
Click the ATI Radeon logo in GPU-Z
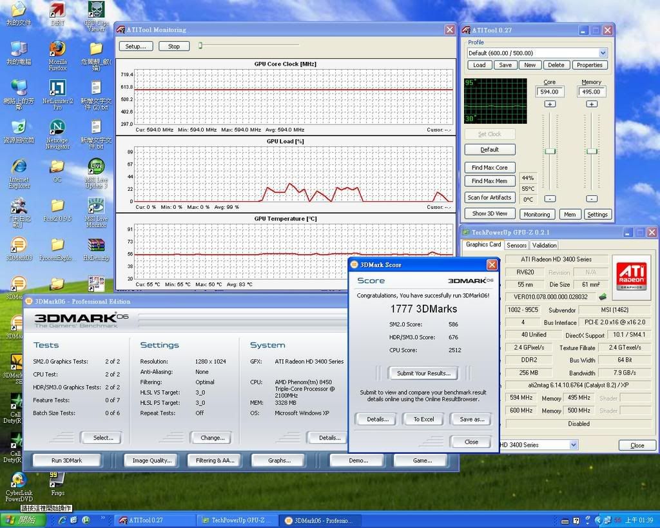click(631, 277)
